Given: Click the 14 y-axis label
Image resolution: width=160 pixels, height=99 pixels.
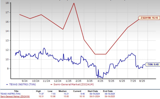Looking at the screenshot, I should click(7, 31).
